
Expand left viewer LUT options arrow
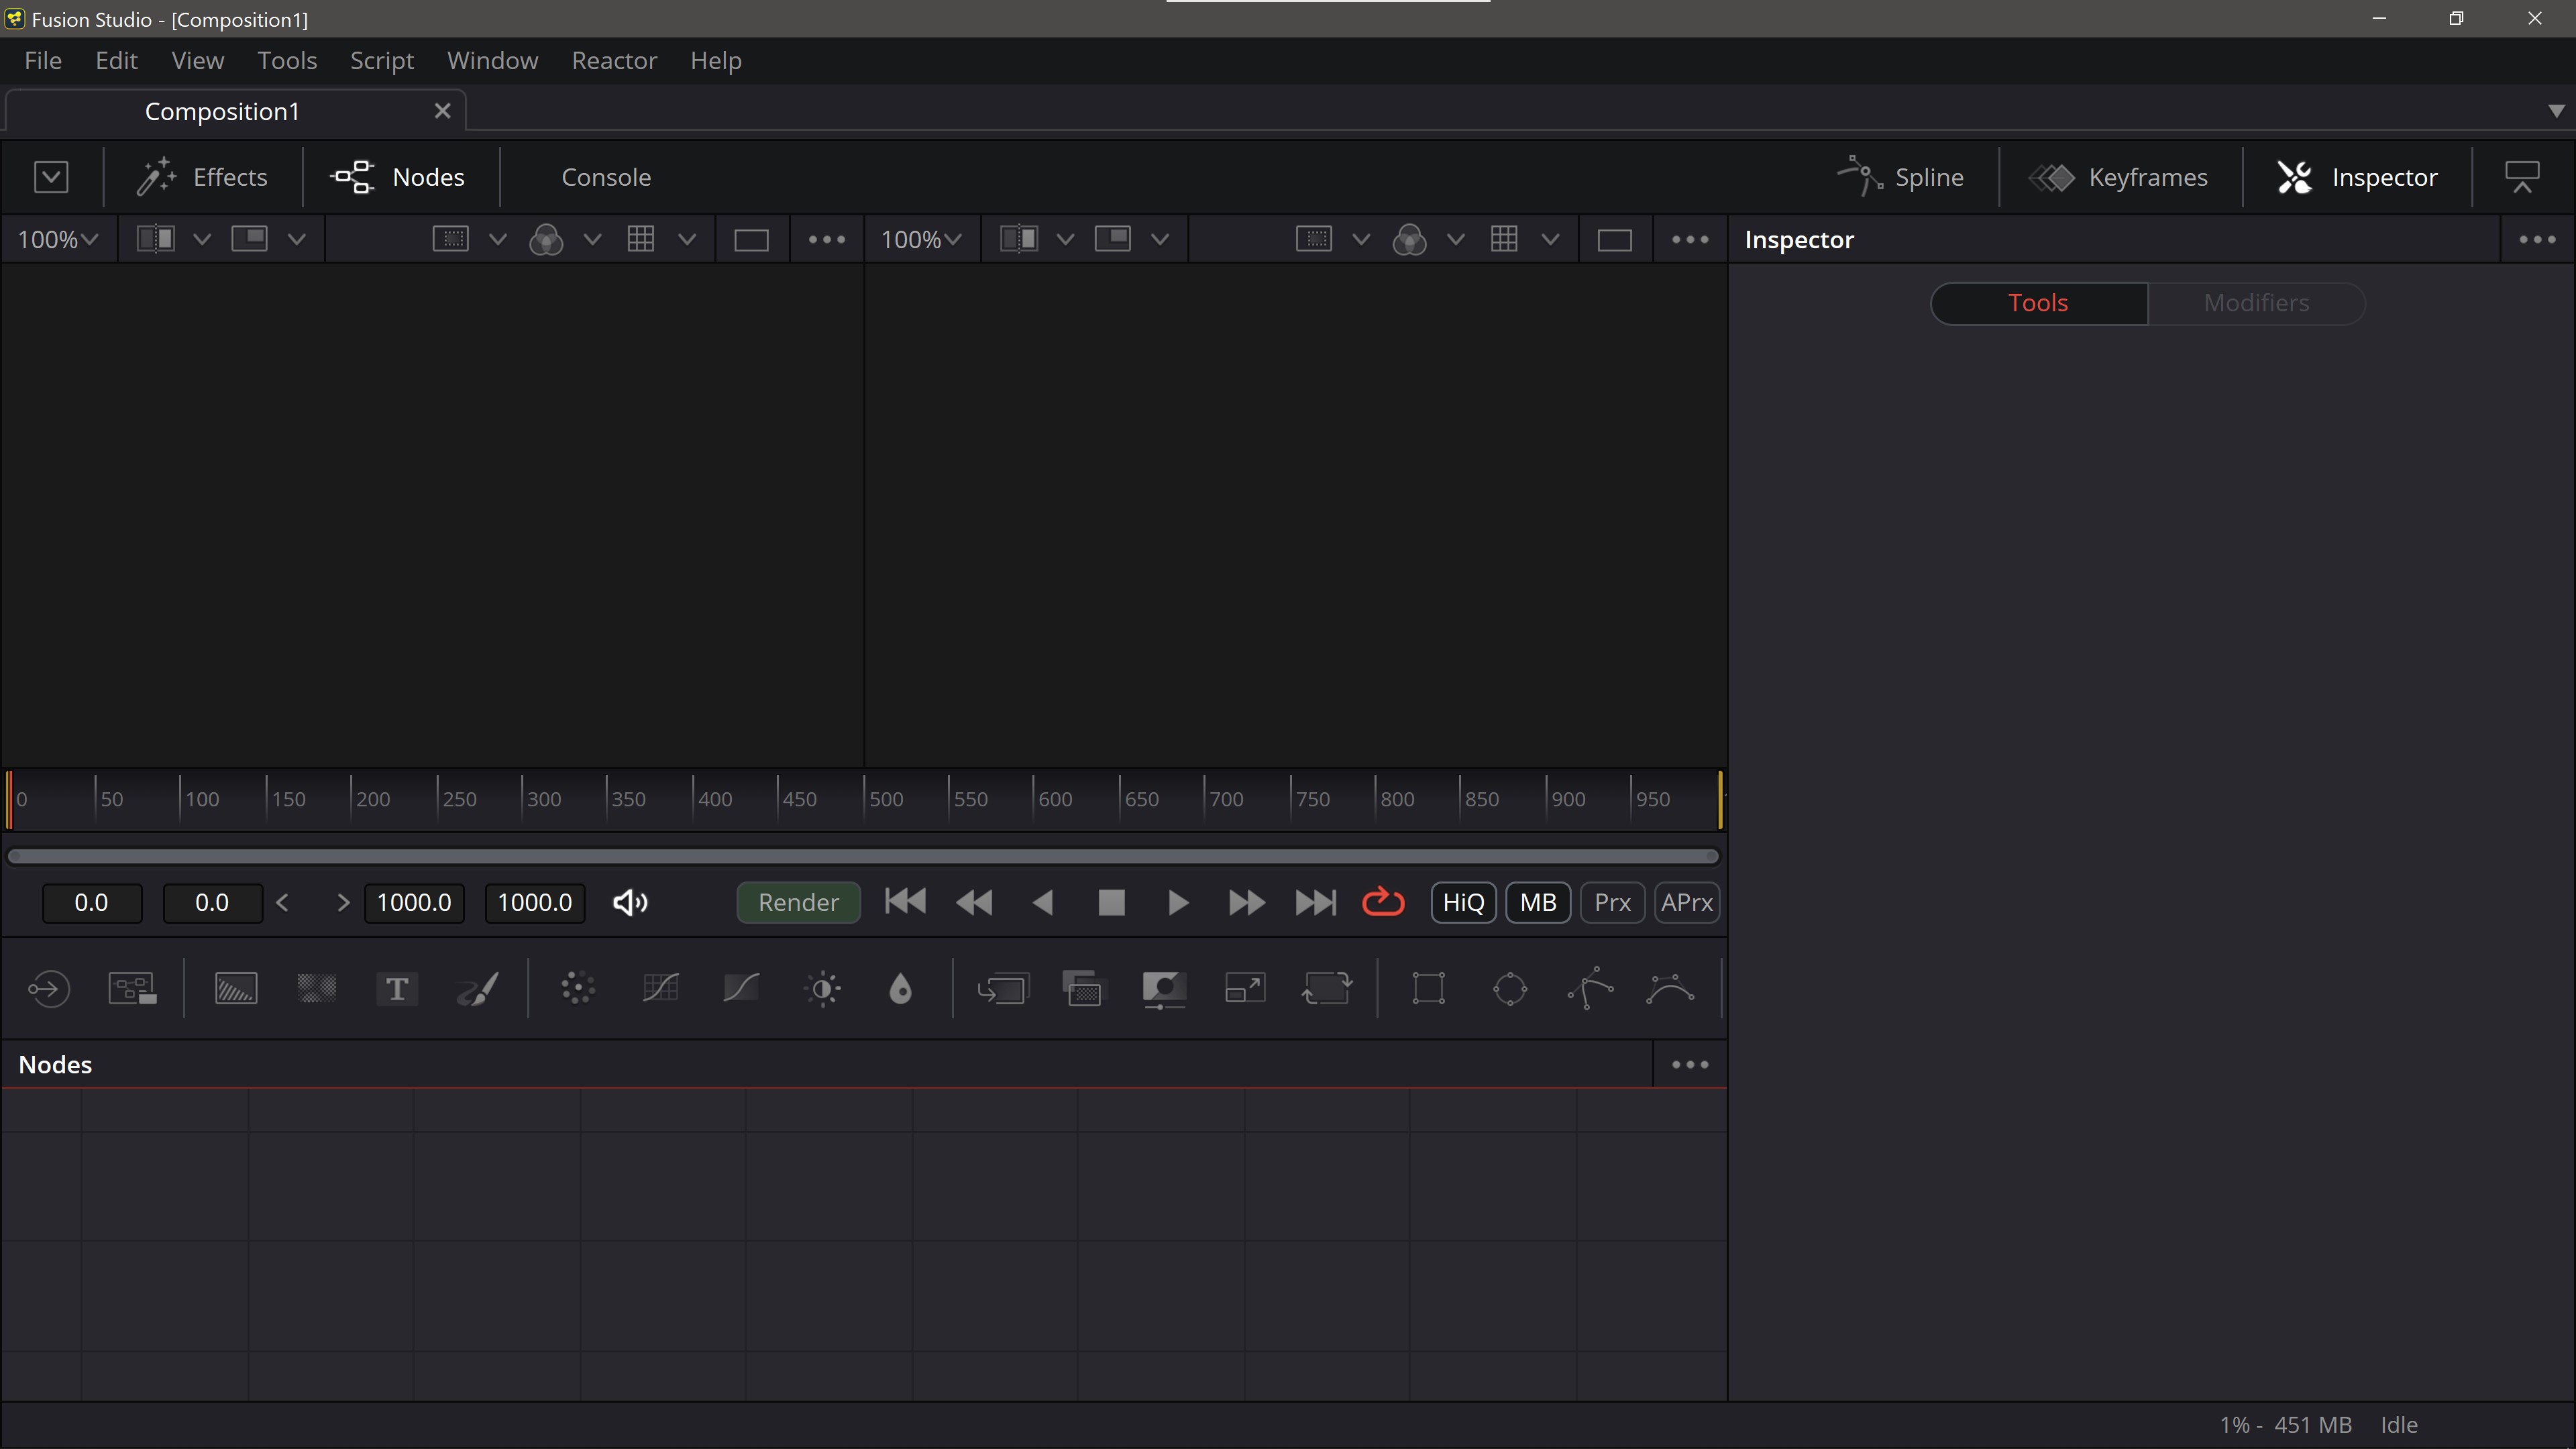[687, 240]
